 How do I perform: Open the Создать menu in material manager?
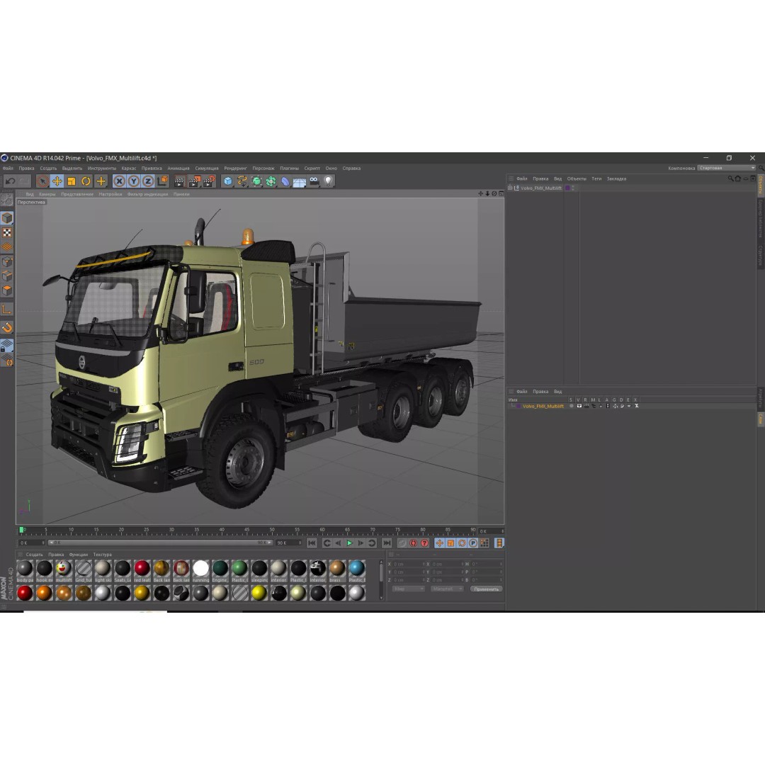pos(34,555)
